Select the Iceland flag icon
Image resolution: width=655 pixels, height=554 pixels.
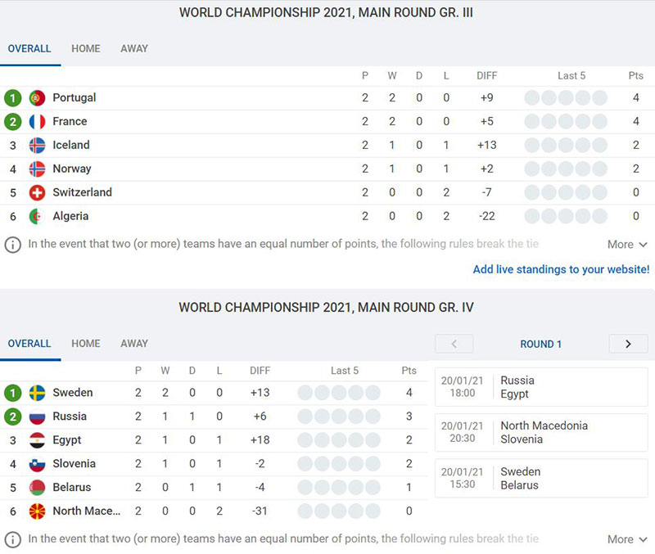click(37, 146)
